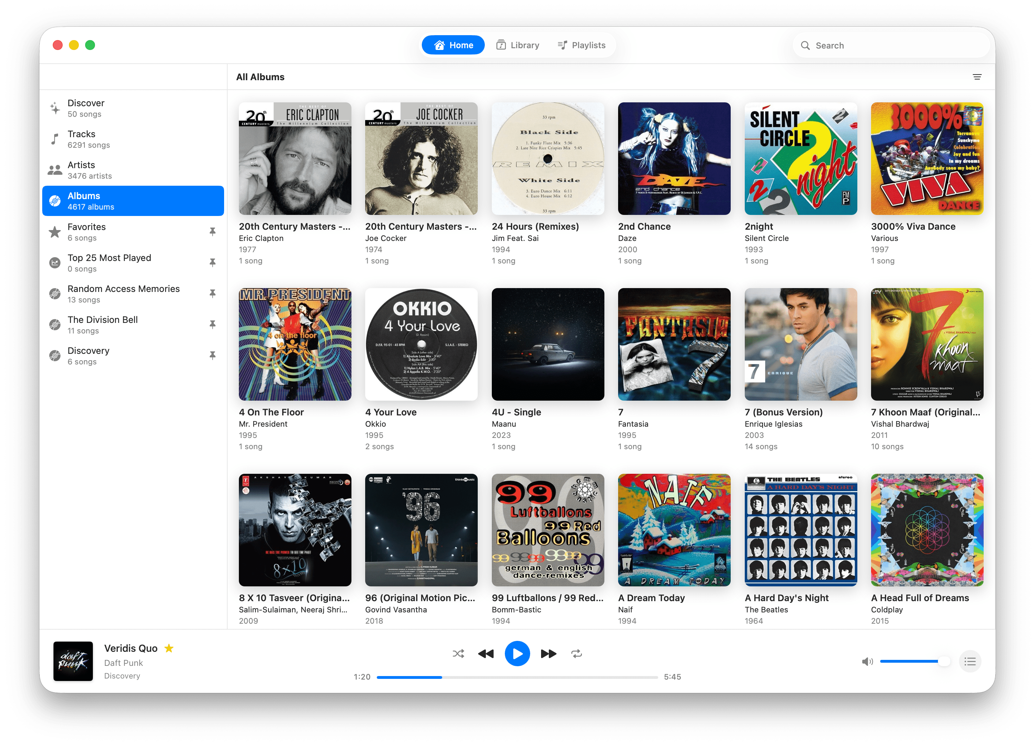Open the 2night Silent Circle album cover

[x=800, y=159]
